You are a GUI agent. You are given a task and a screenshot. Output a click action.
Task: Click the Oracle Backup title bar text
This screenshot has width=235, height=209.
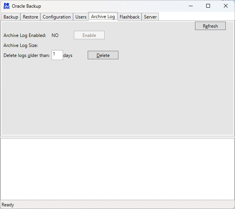click(26, 6)
